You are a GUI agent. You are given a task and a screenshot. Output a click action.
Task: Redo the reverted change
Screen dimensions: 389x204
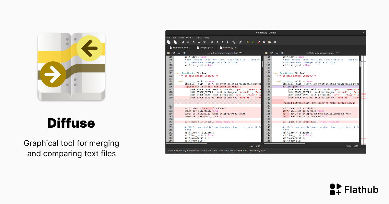253,42
